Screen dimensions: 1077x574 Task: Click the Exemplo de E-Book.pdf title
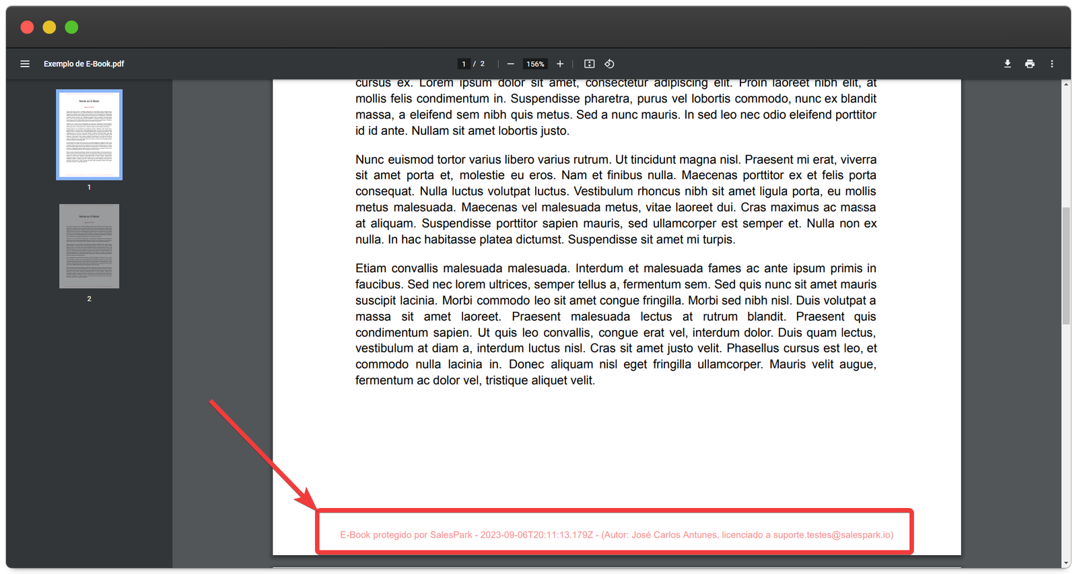(x=84, y=64)
